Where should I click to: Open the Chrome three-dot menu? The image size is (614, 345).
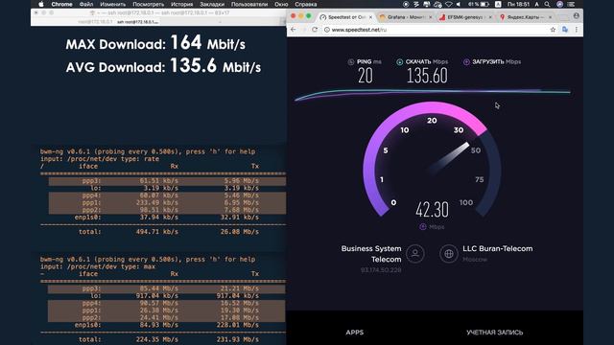point(576,30)
